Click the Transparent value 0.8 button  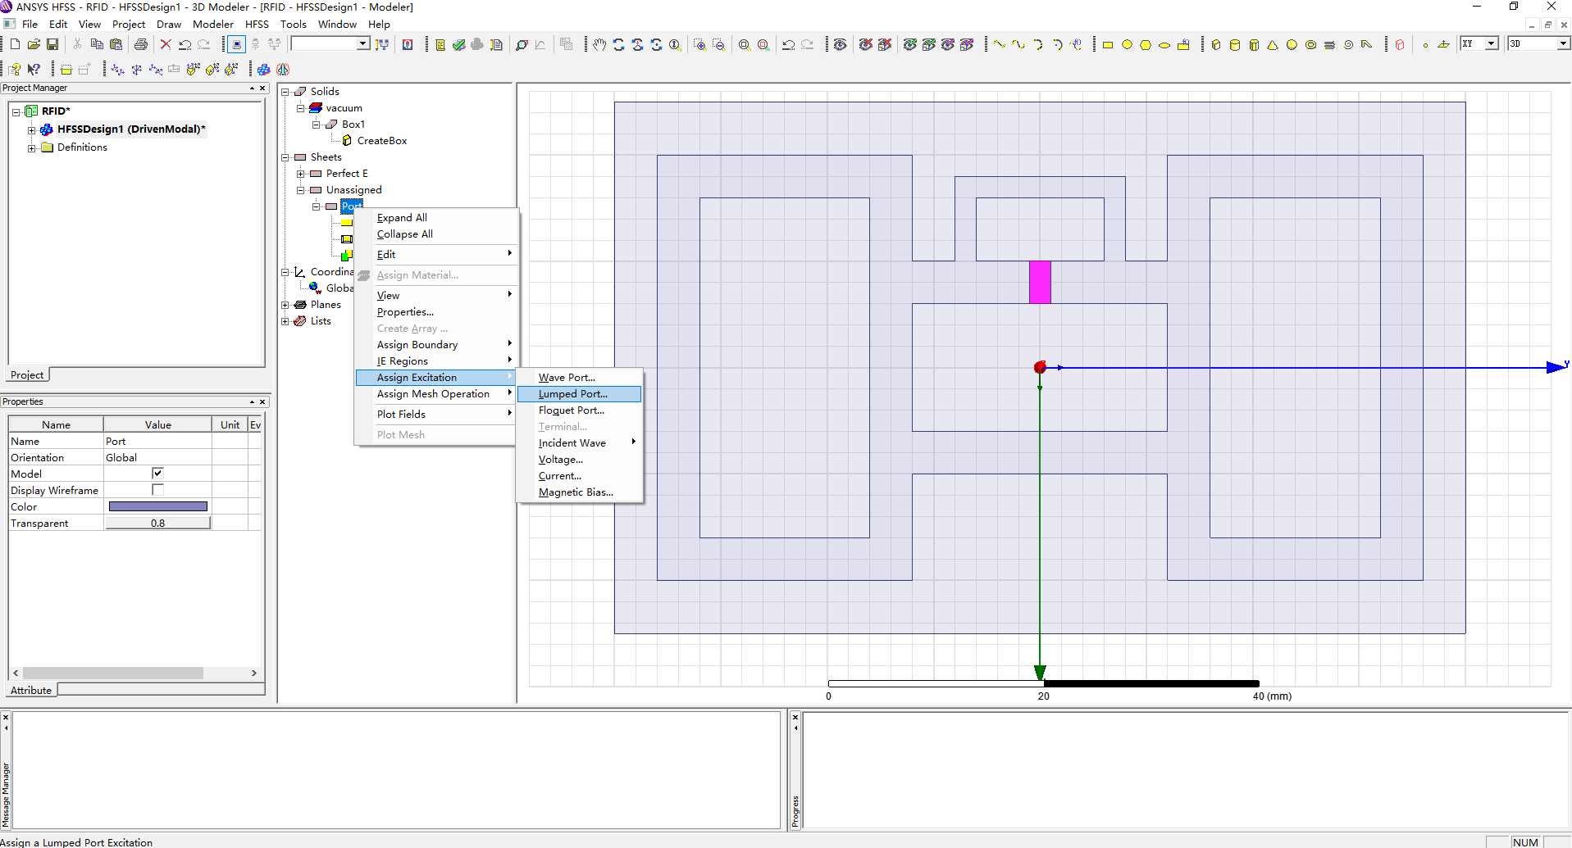[x=158, y=524]
